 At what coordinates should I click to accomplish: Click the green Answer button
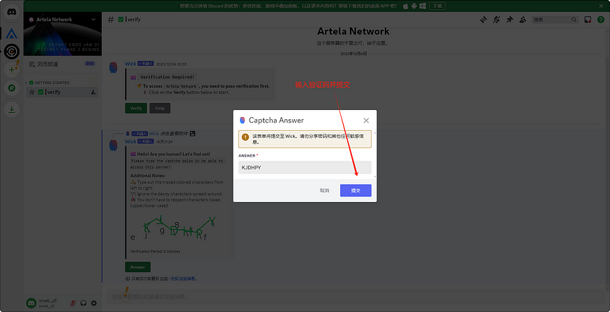138,267
